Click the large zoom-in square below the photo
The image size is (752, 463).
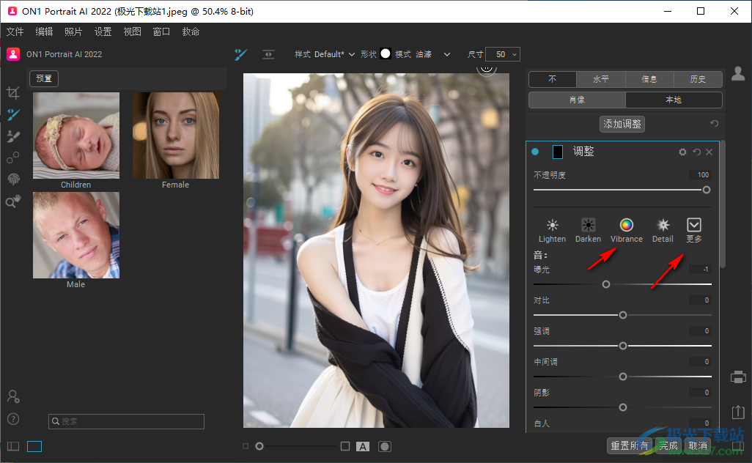pos(344,446)
